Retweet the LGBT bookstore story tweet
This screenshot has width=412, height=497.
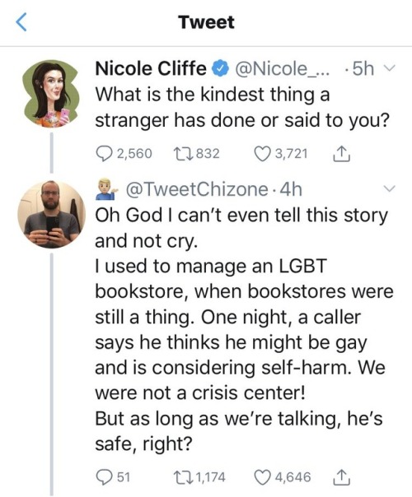pyautogui.click(x=199, y=477)
